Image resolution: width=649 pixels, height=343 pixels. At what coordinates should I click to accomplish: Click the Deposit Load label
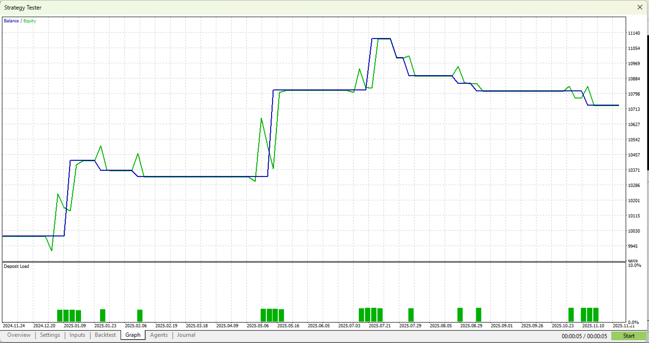pos(16,266)
